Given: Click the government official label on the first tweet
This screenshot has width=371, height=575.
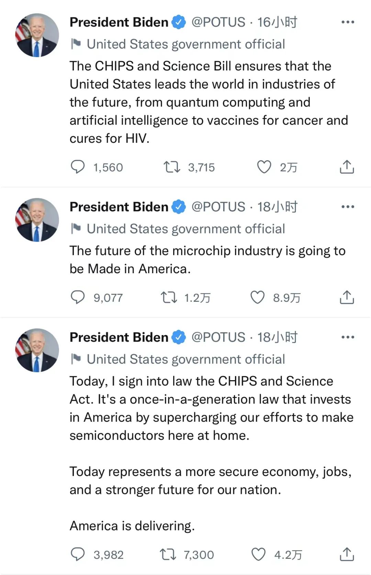Looking at the screenshot, I should (x=185, y=44).
